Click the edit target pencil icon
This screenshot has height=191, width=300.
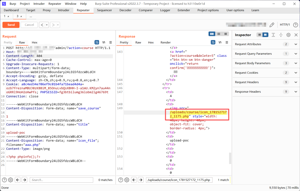[x=272, y=25]
